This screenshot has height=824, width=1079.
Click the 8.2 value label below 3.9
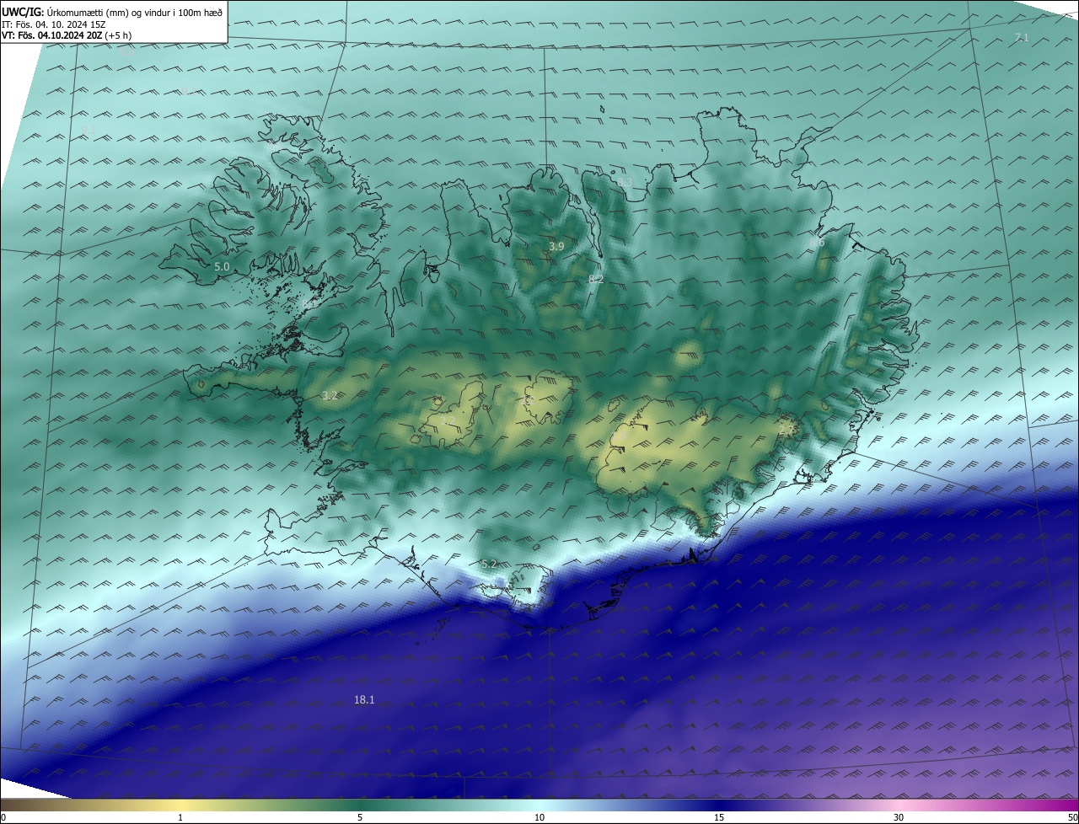(x=596, y=278)
